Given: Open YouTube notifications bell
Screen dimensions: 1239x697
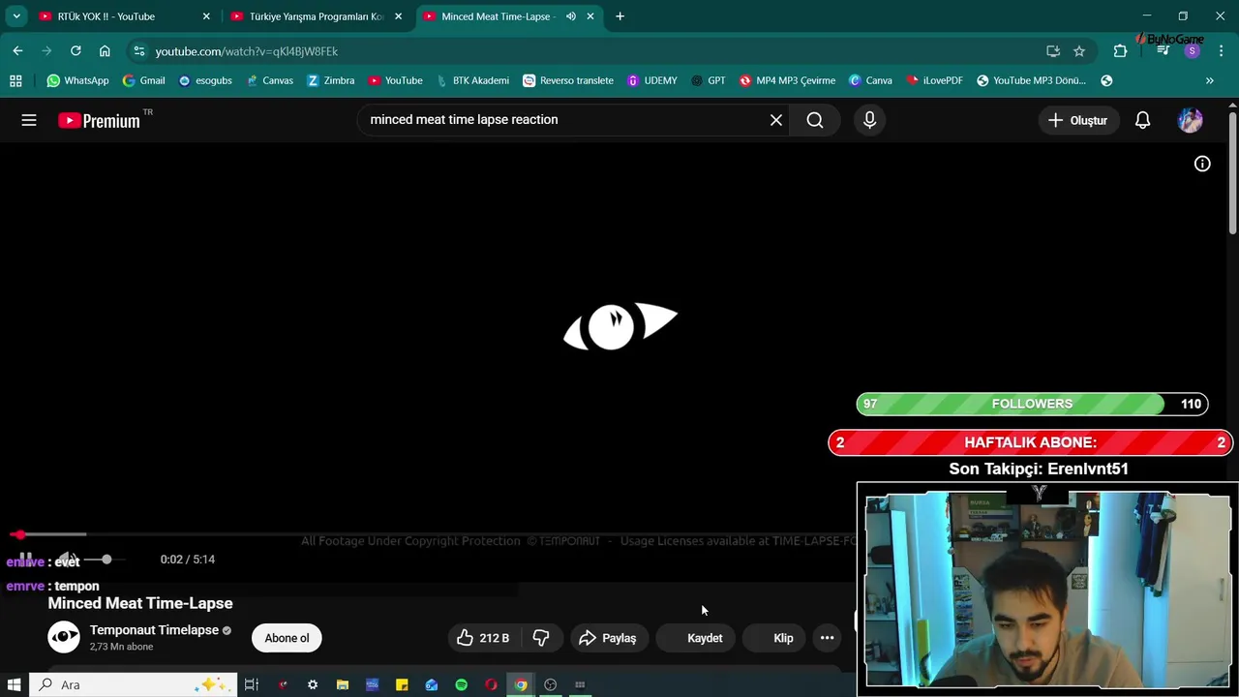Looking at the screenshot, I should (x=1142, y=120).
